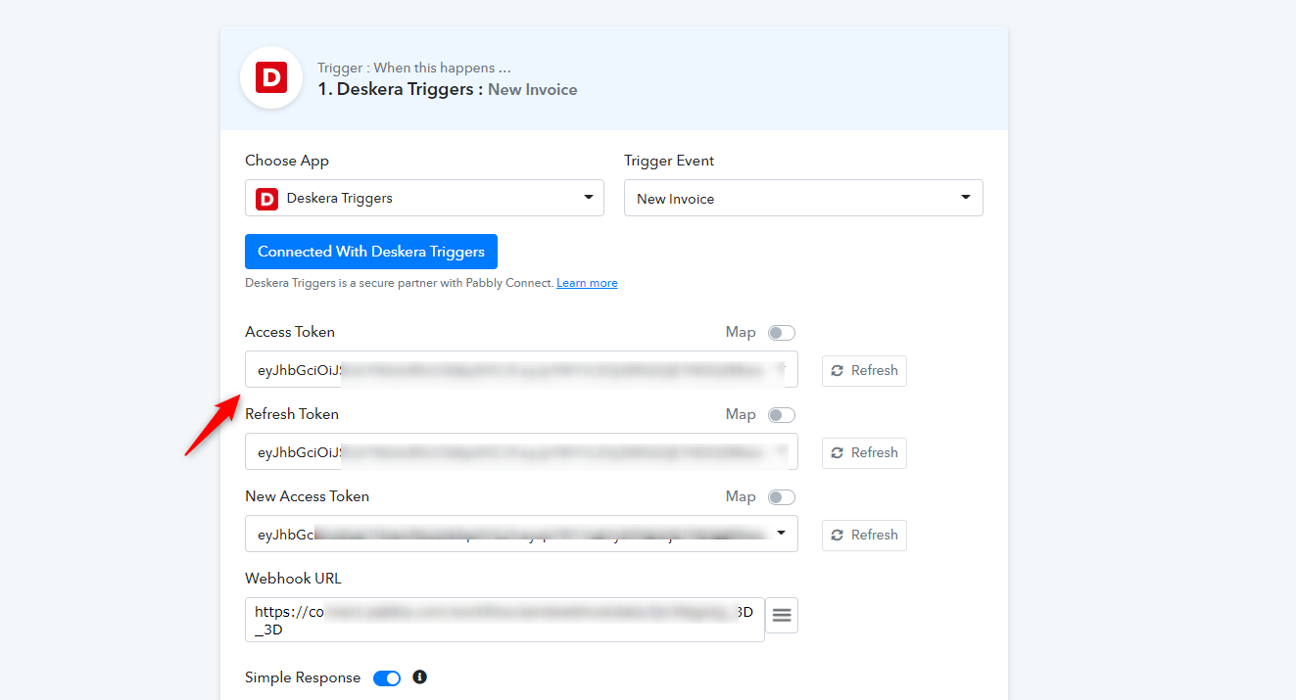The image size is (1296, 700).
Task: Click the Webhook URL text box
Action: pyautogui.click(x=504, y=620)
